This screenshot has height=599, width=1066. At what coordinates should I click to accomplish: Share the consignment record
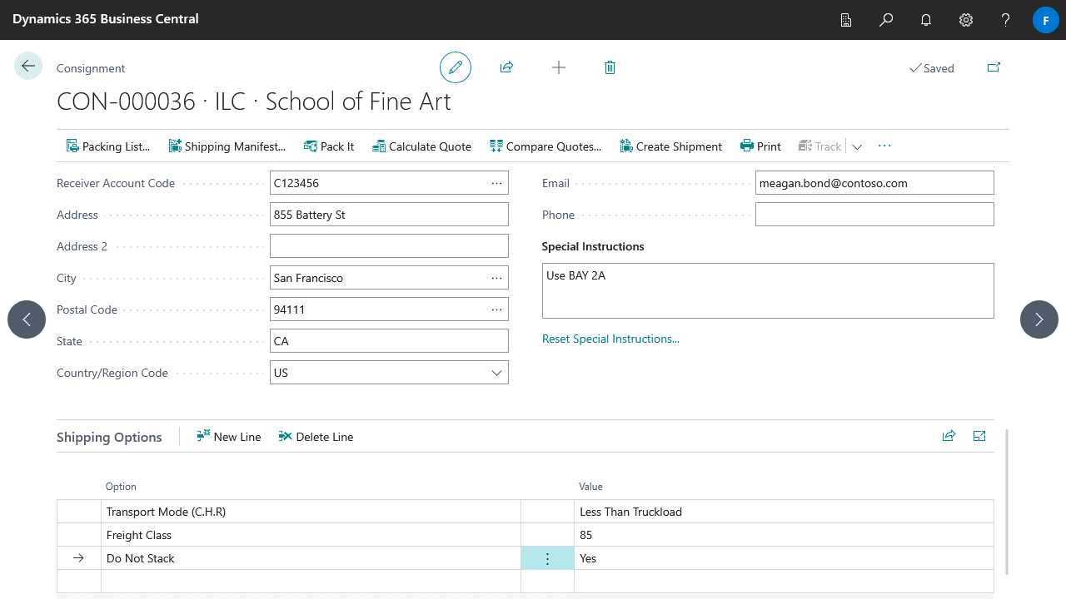[506, 67]
